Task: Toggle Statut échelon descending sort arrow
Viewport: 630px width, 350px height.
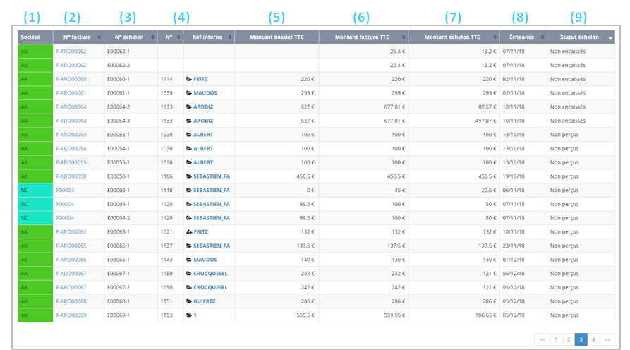Action: (610, 38)
